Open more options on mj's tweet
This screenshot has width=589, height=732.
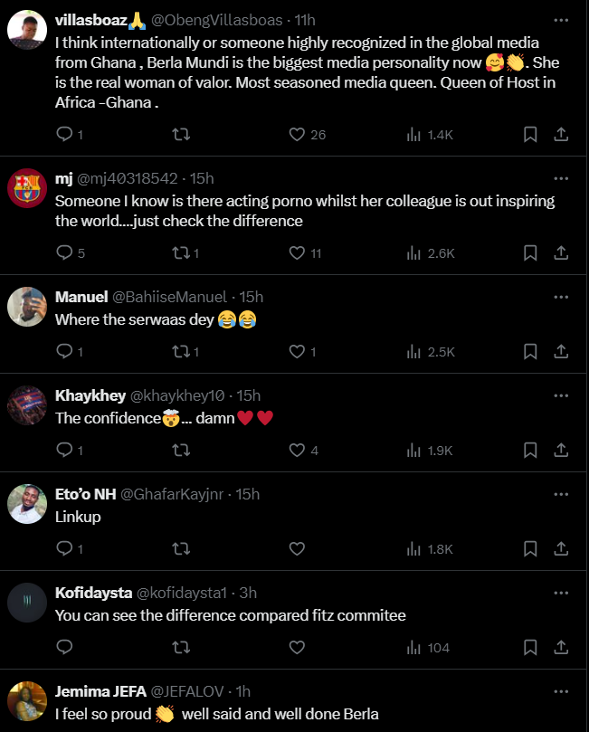(561, 178)
